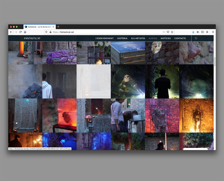Open a new tab with plus button

pos(58,27)
